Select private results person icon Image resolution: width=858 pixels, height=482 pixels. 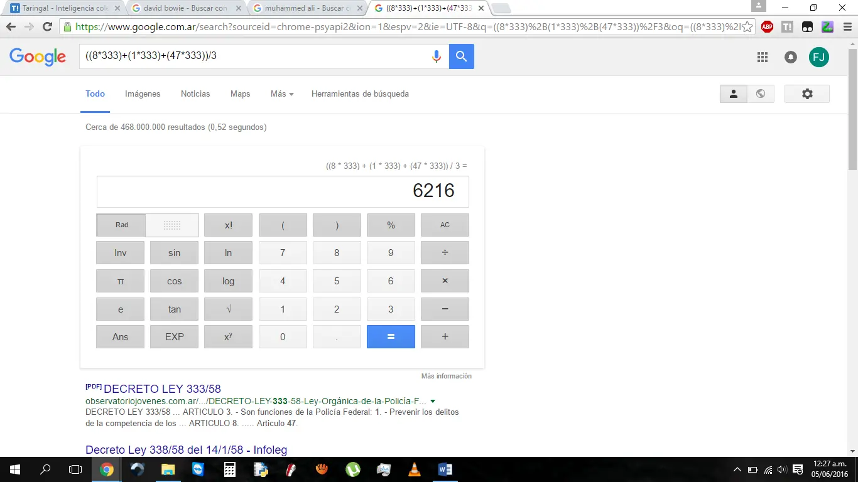734,94
